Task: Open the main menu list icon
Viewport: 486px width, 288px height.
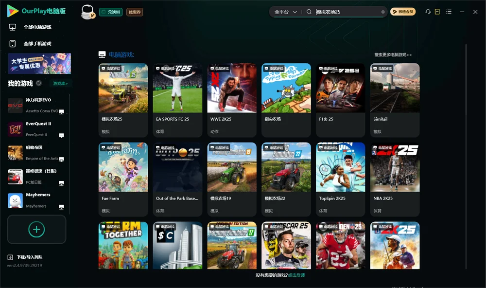Action: [x=449, y=12]
